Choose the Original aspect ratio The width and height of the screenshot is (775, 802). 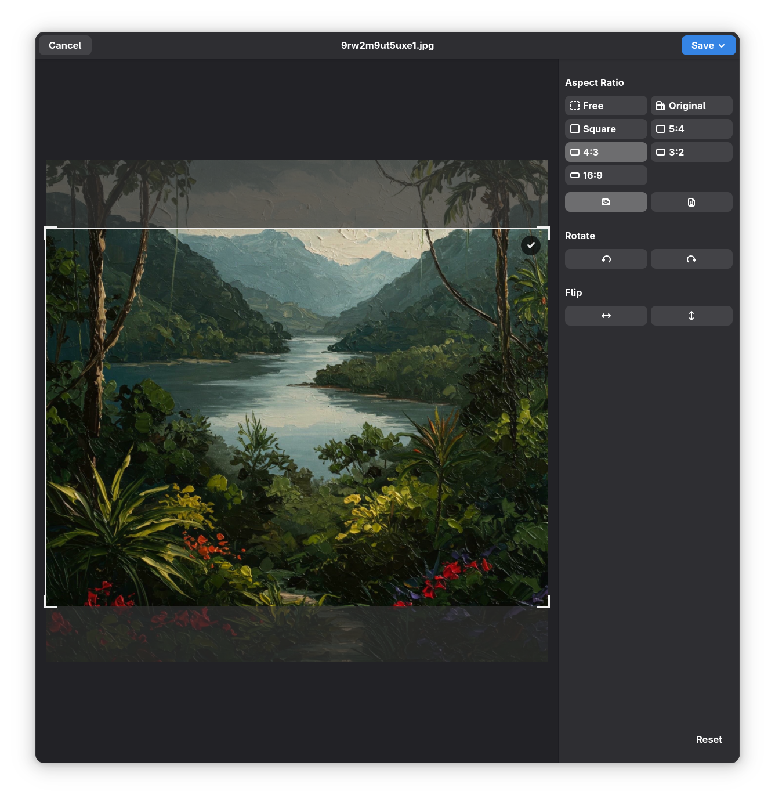691,106
